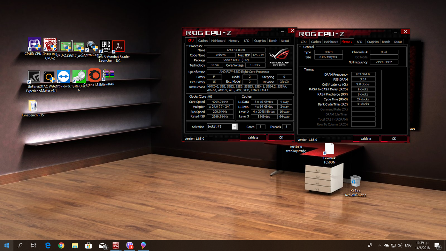Open the Viber taskbar icon

click(130, 245)
